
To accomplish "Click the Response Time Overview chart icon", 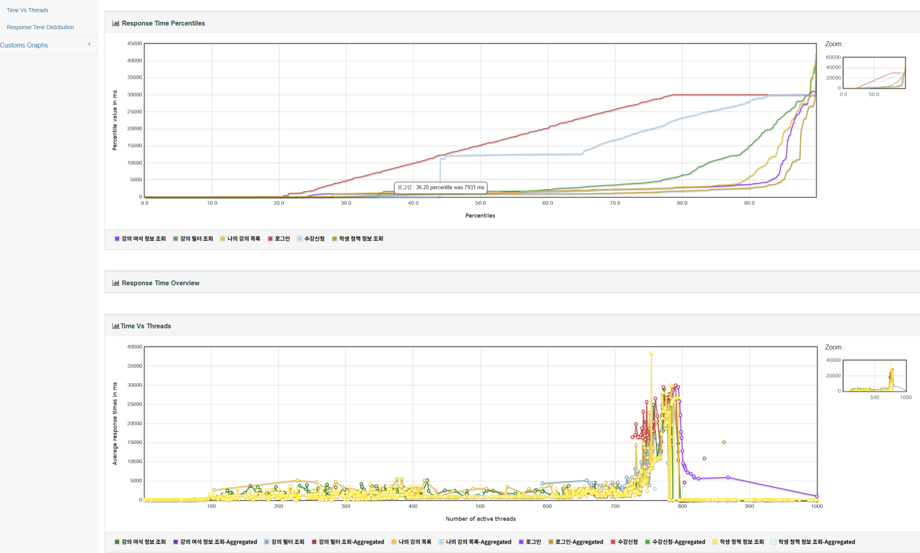I will 115,283.
